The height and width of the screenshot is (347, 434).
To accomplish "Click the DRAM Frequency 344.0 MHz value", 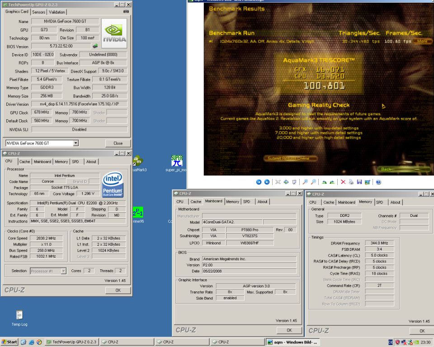I will click(x=379, y=243).
